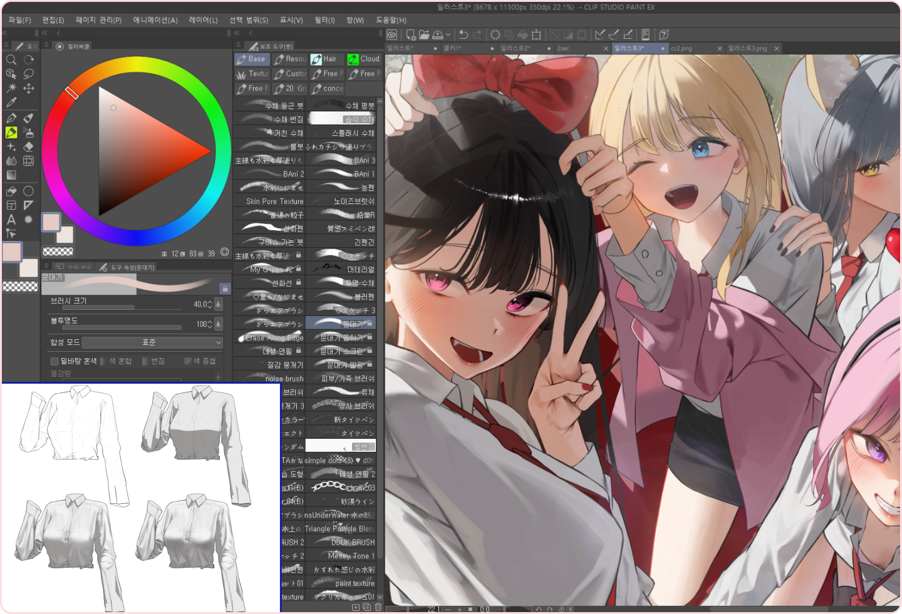The image size is (902, 614).
Task: Select the Eyedropper tool
Action: (11, 103)
